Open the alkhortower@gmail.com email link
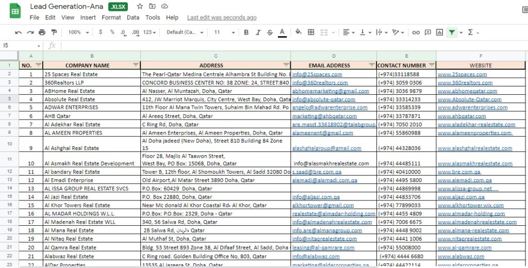Image resolution: width=528 pixels, height=268 pixels. pyautogui.click(x=323, y=205)
